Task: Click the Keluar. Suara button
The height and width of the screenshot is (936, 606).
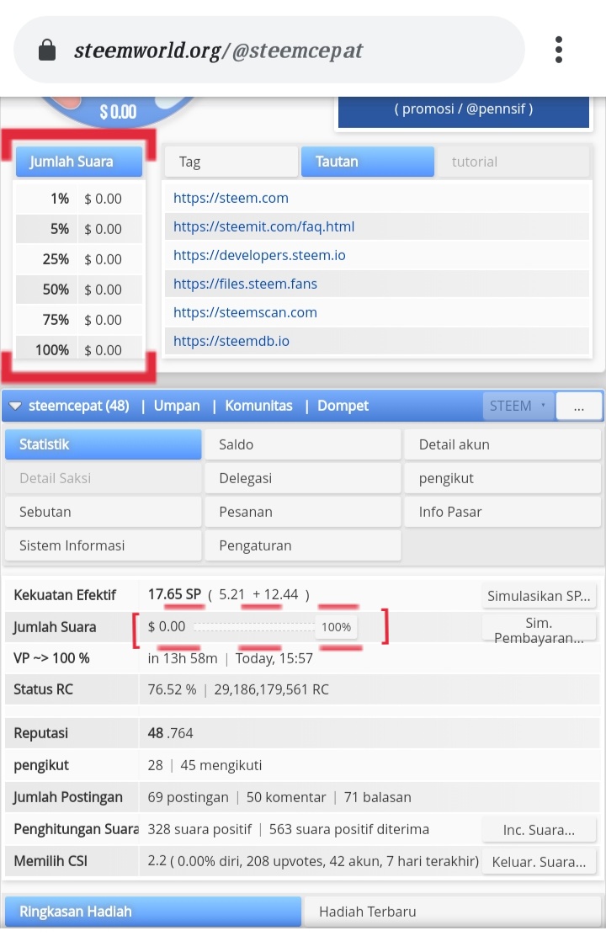Action: tap(539, 862)
